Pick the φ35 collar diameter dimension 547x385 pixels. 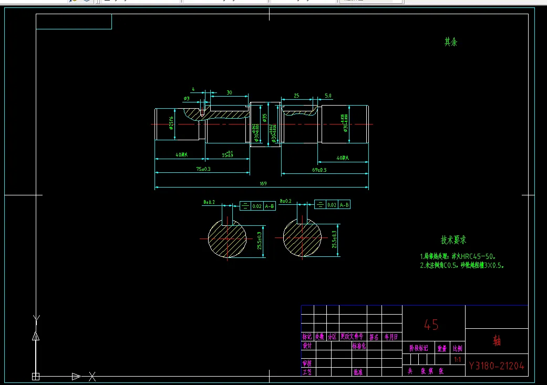pyautogui.click(x=264, y=118)
